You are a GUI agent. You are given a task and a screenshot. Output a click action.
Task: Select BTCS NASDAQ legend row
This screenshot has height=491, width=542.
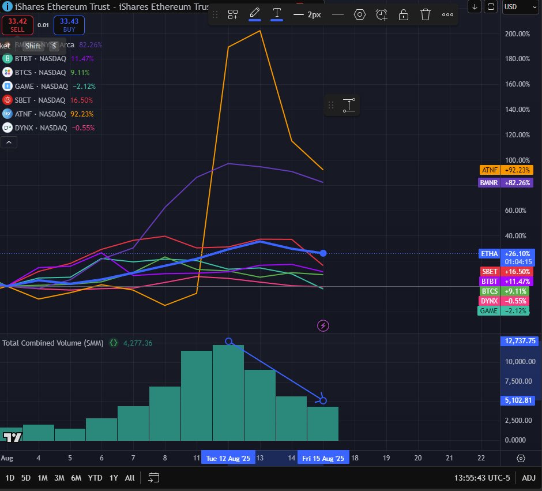46,73
